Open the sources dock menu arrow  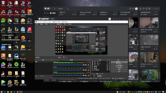tap(109, 60)
